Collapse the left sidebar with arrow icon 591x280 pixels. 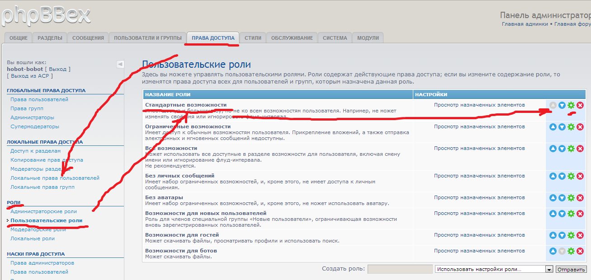coord(120,64)
